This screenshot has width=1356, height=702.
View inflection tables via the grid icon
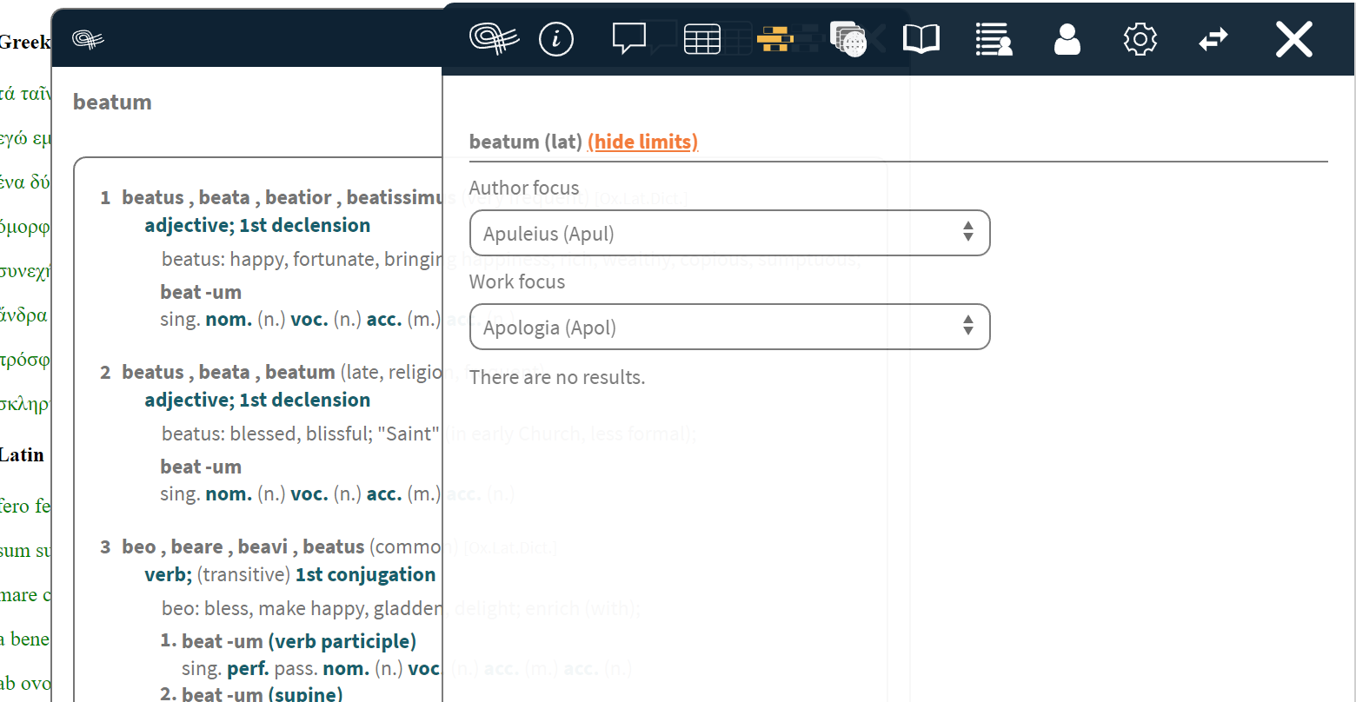[x=702, y=38]
